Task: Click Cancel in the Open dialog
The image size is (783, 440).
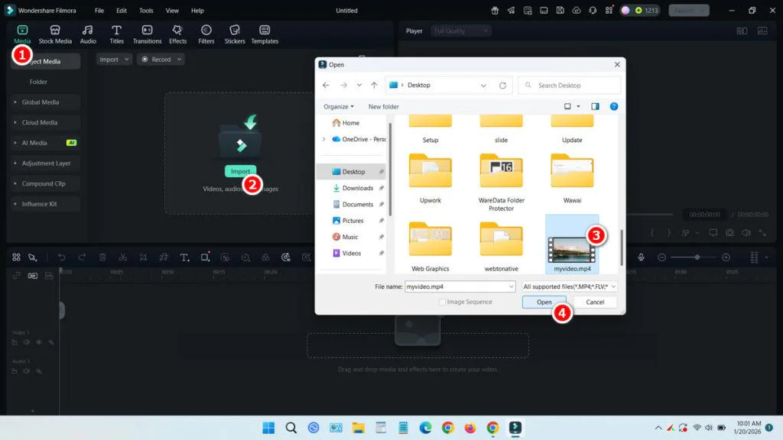Action: [595, 302]
